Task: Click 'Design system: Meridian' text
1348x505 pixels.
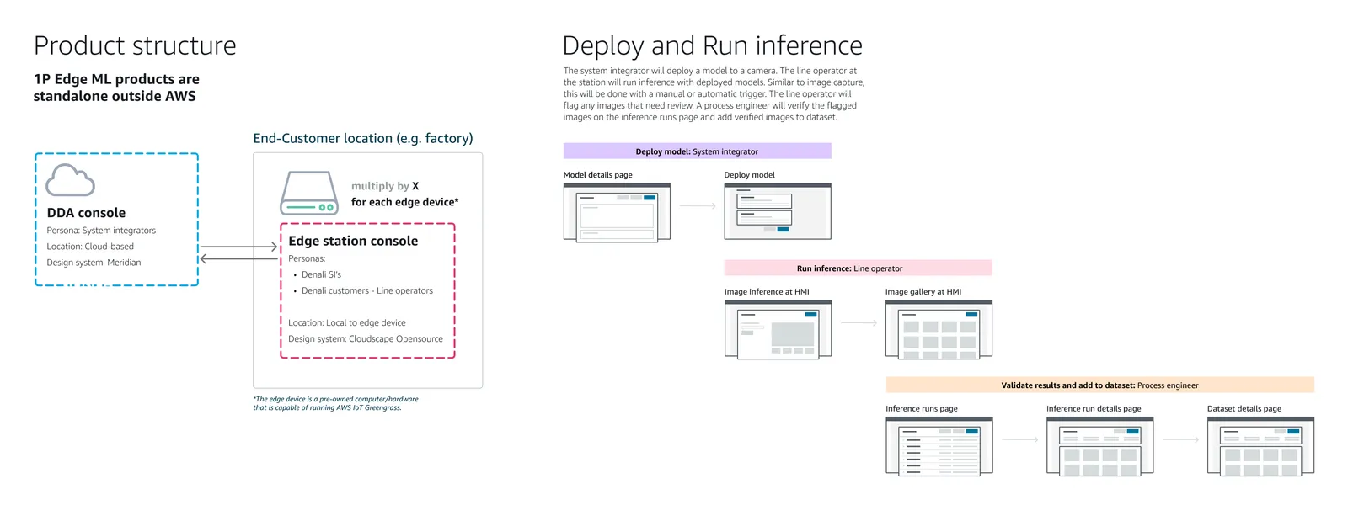Action: [94, 263]
